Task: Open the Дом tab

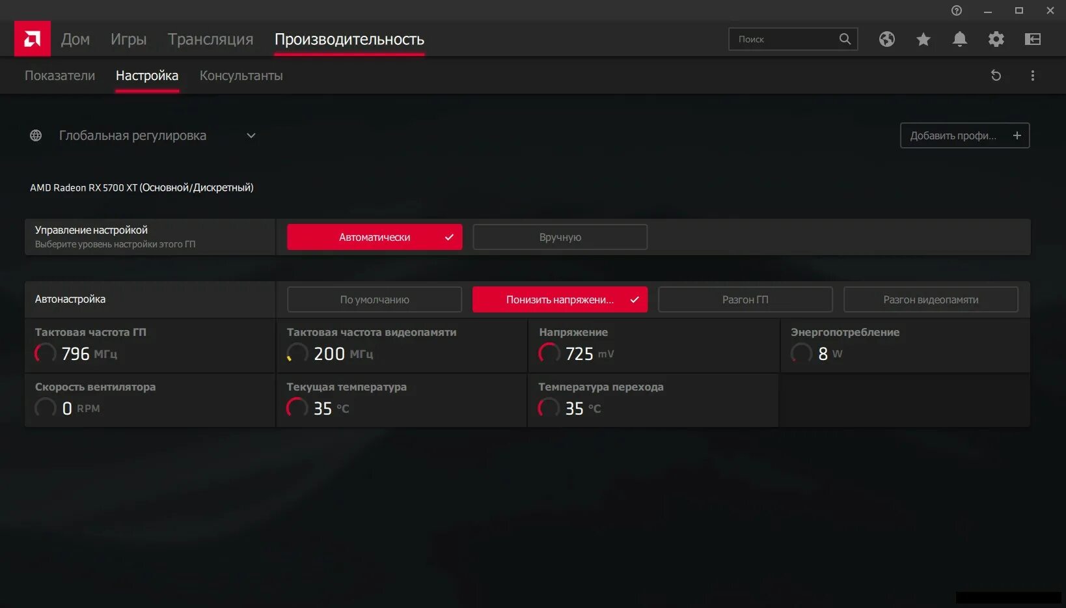Action: coord(75,39)
